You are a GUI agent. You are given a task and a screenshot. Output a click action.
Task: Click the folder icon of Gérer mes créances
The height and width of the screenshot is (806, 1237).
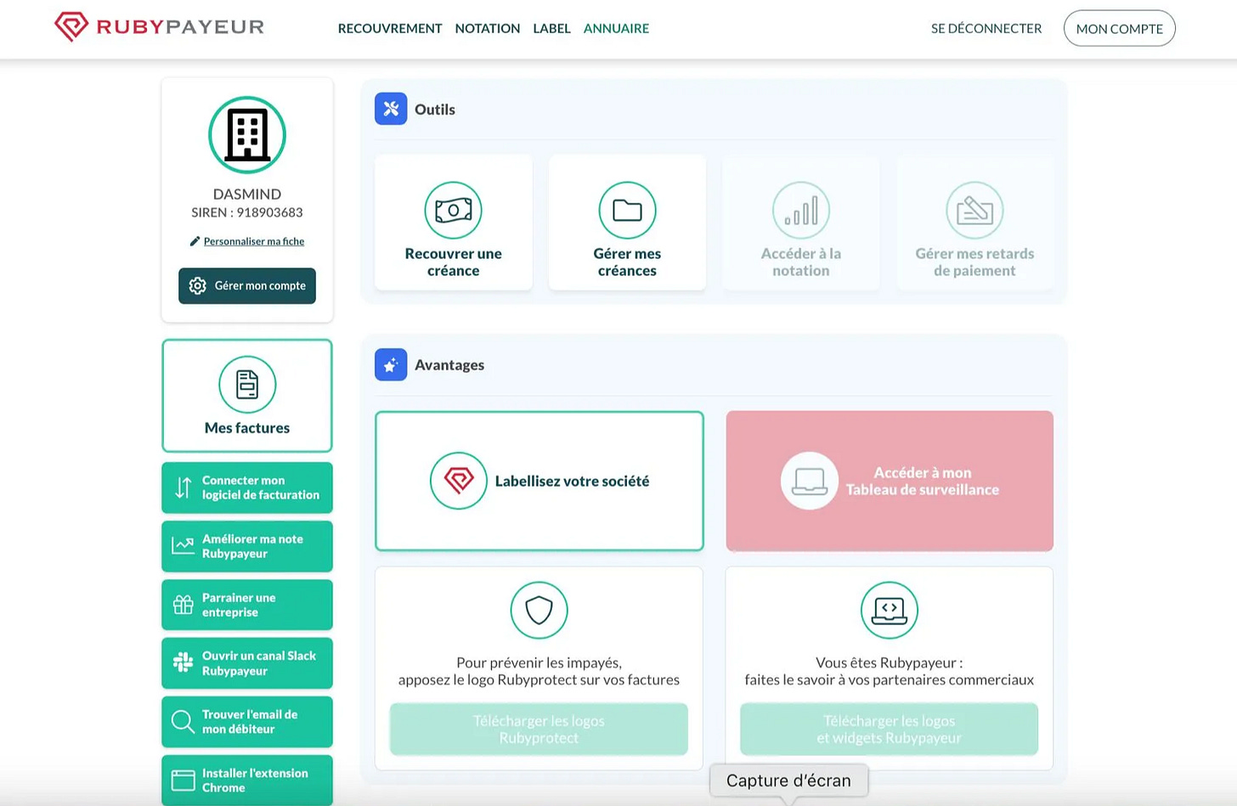(628, 210)
